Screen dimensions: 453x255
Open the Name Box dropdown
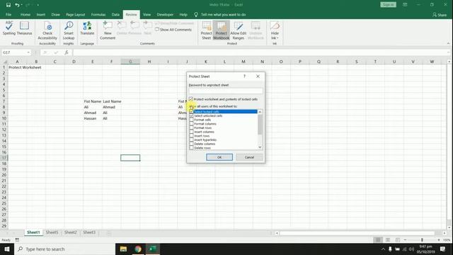28,52
